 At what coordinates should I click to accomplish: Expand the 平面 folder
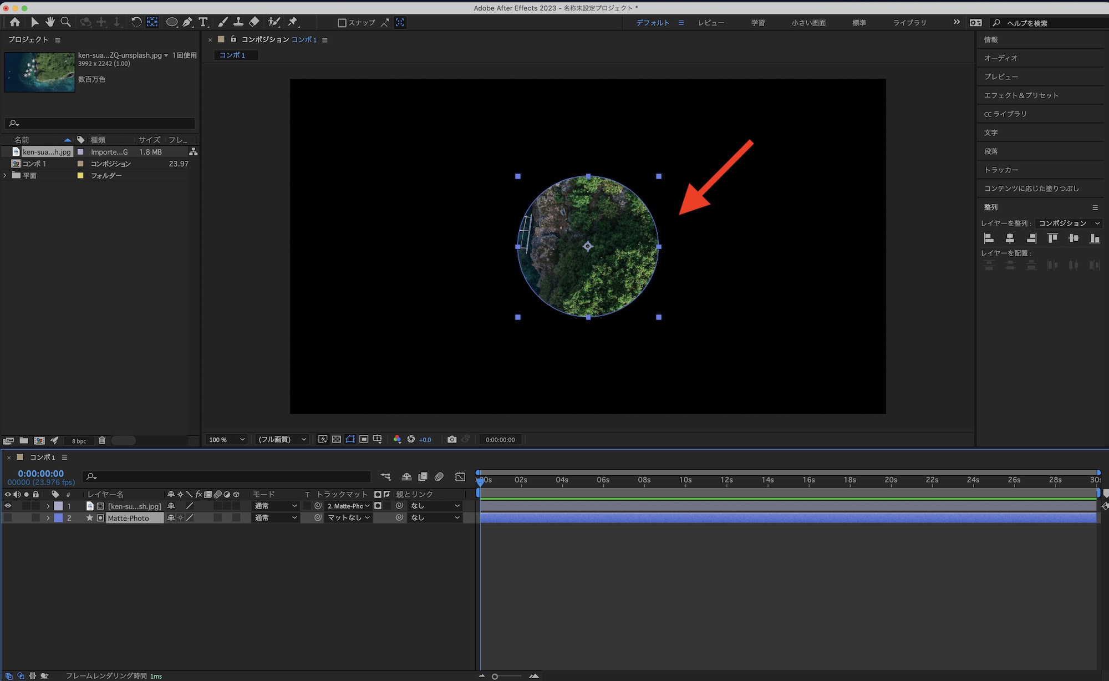coord(6,175)
